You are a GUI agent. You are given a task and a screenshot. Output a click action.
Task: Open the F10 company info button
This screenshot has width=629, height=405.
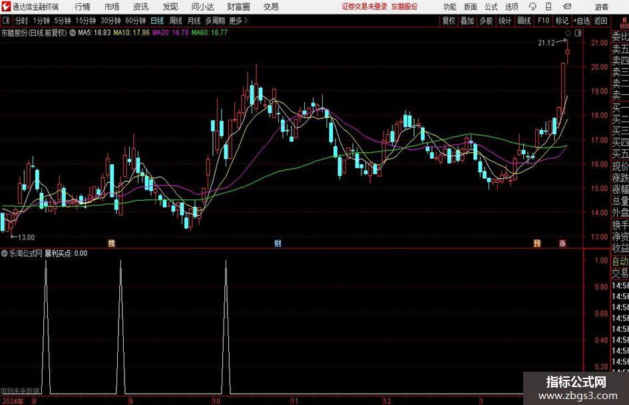[x=544, y=21]
